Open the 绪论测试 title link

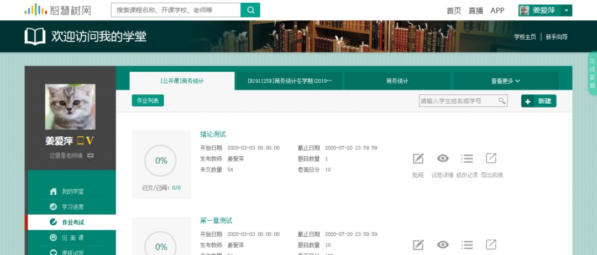pos(213,134)
